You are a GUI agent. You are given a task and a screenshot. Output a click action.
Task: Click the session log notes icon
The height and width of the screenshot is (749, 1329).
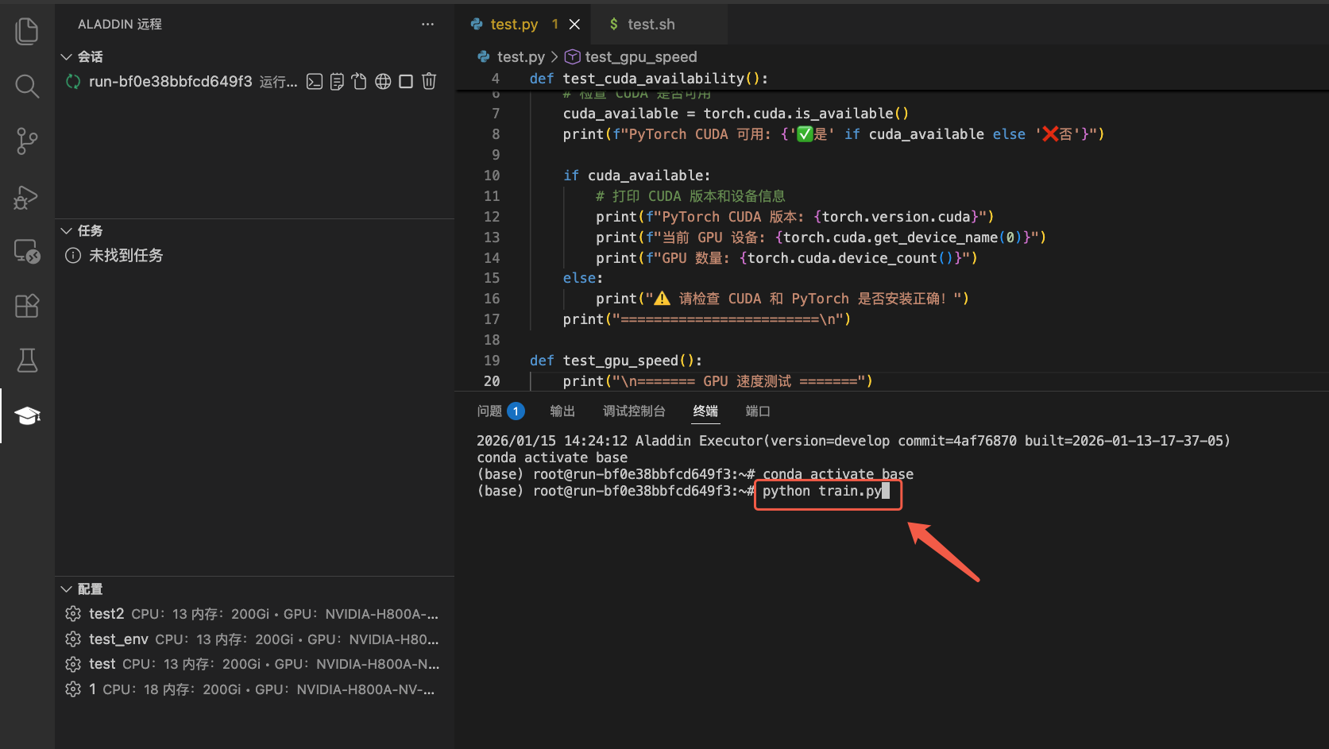[x=337, y=81]
